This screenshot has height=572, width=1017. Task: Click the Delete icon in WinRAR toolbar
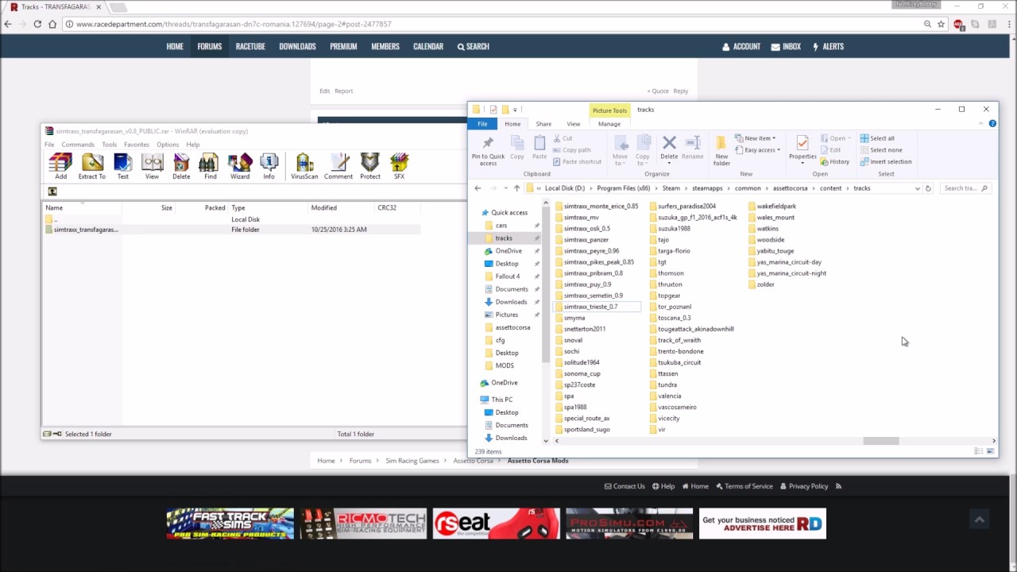181,165
